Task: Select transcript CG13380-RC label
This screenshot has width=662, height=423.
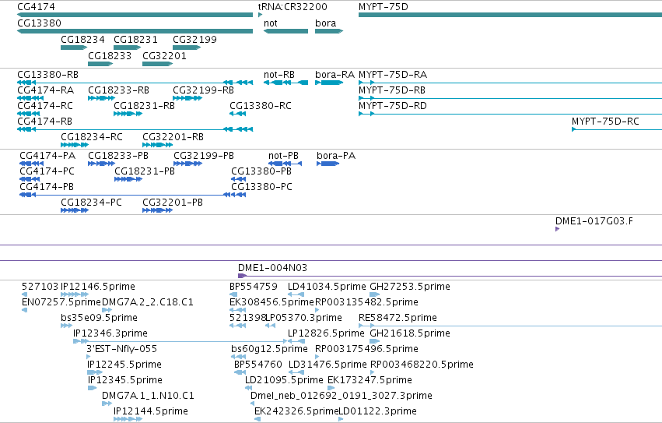Action: click(261, 106)
